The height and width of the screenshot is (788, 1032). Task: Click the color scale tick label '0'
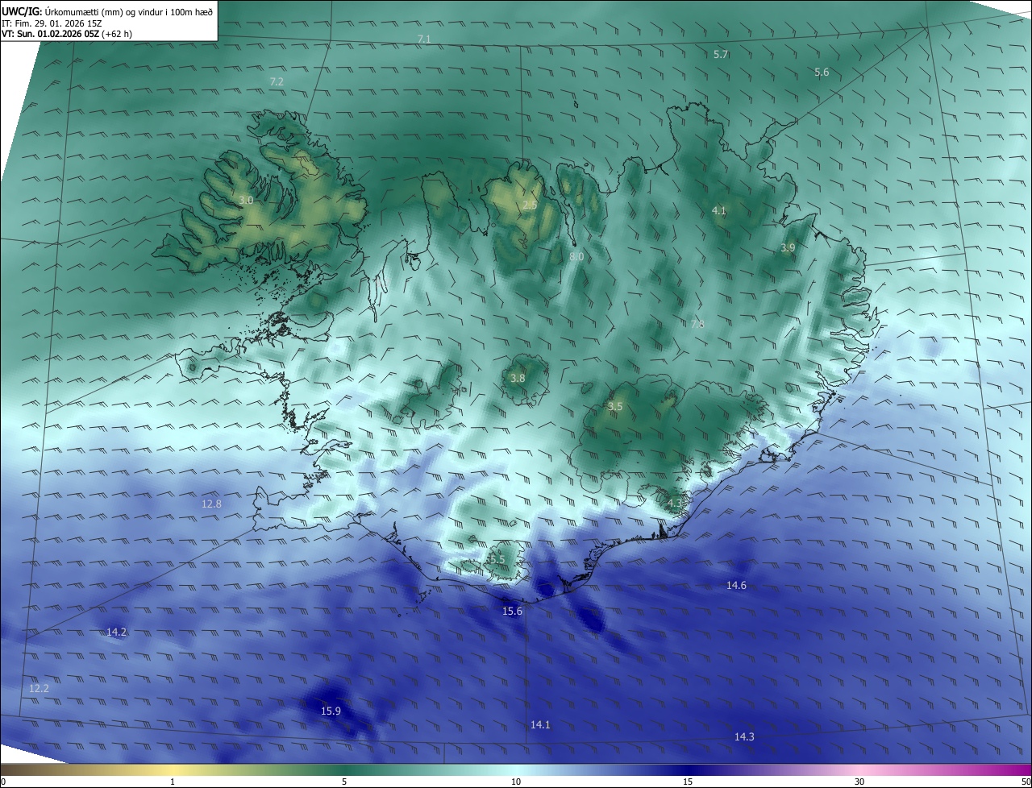point(2,782)
